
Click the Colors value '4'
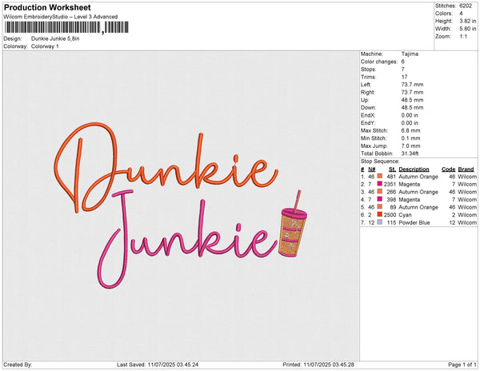(x=461, y=14)
